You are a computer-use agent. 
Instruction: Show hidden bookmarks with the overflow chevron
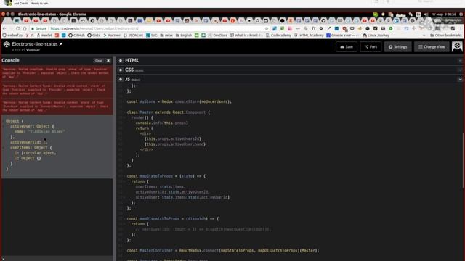pos(424,36)
